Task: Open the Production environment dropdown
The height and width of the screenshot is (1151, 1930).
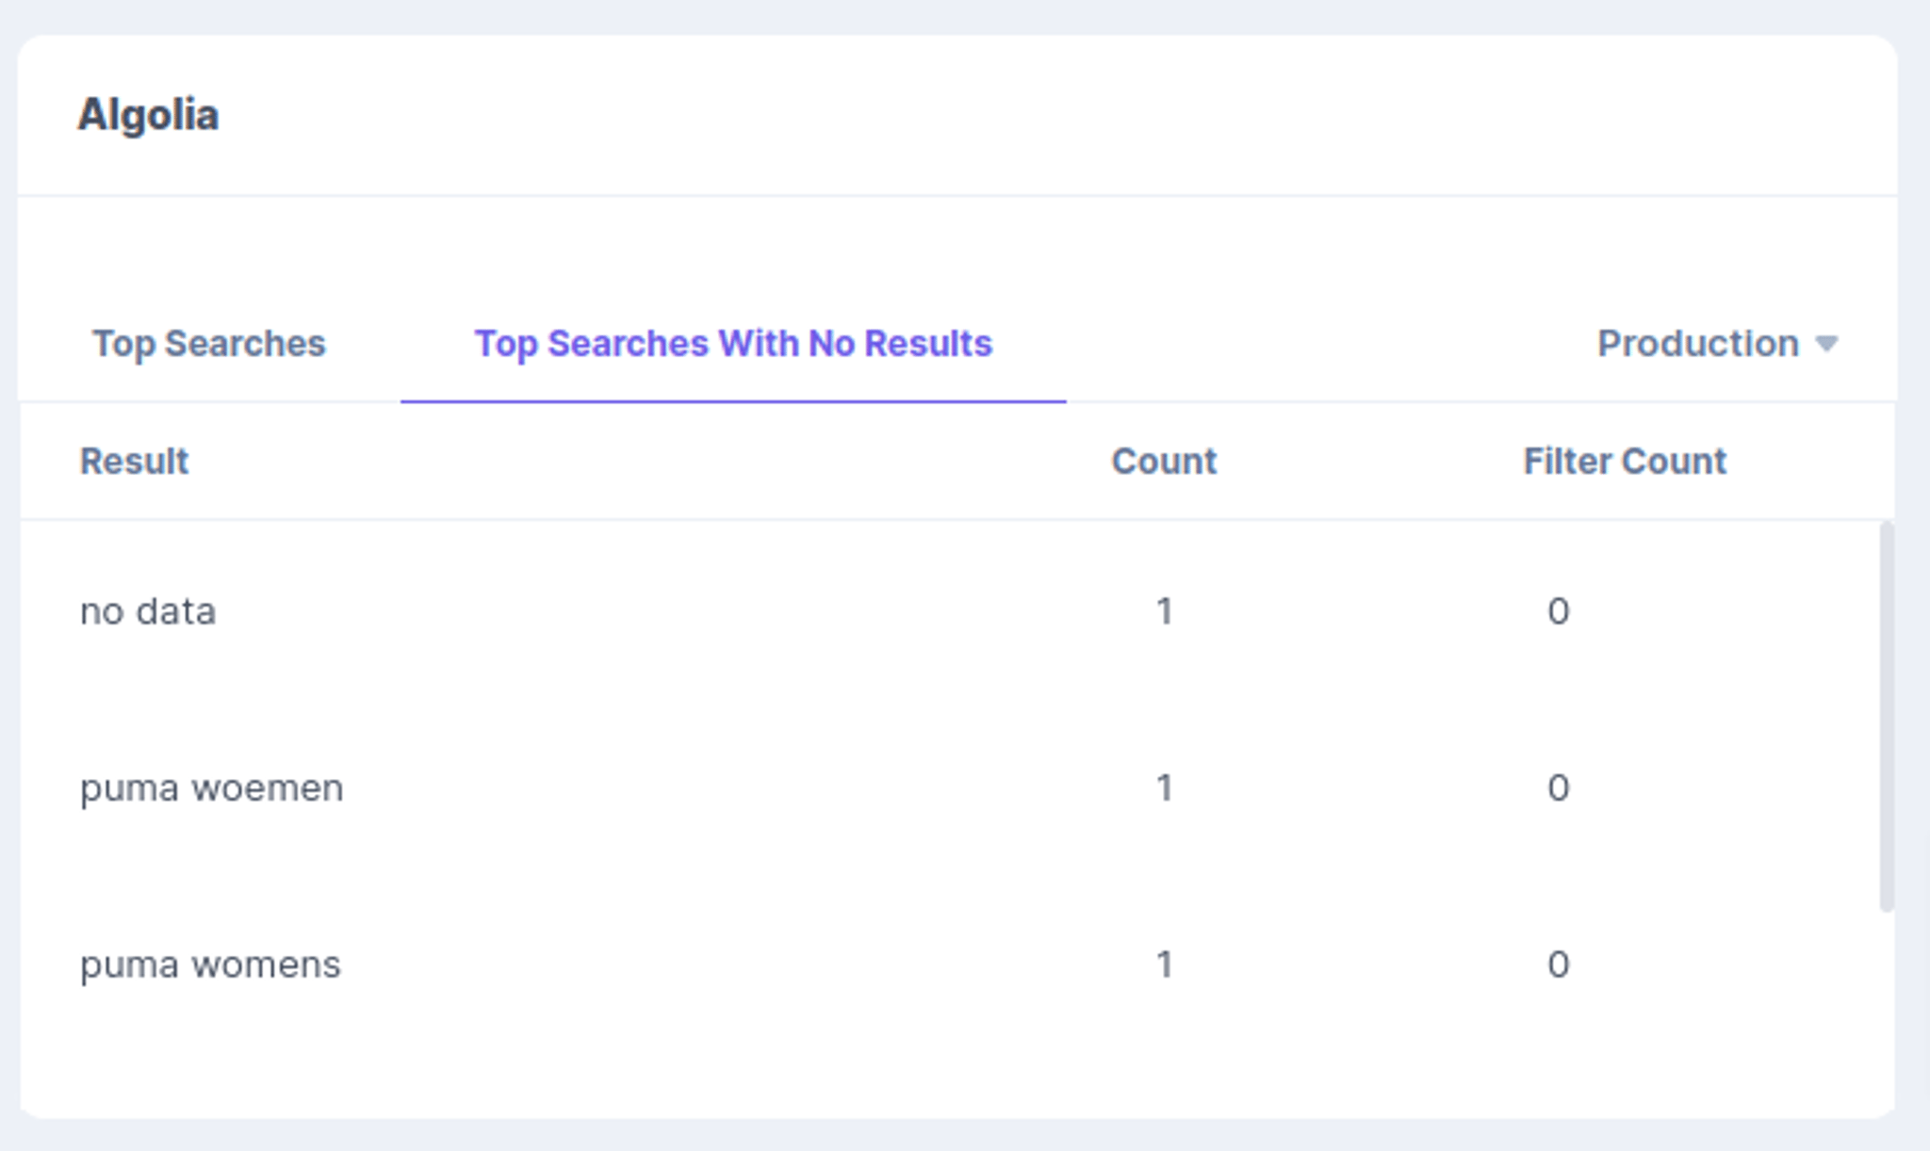Action: 1717,344
